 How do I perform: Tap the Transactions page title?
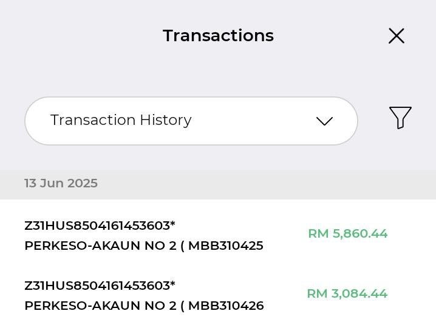point(218,36)
